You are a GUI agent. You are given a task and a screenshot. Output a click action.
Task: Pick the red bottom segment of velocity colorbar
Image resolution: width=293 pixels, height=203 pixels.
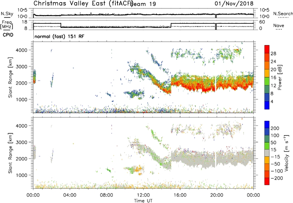[x=267, y=181]
